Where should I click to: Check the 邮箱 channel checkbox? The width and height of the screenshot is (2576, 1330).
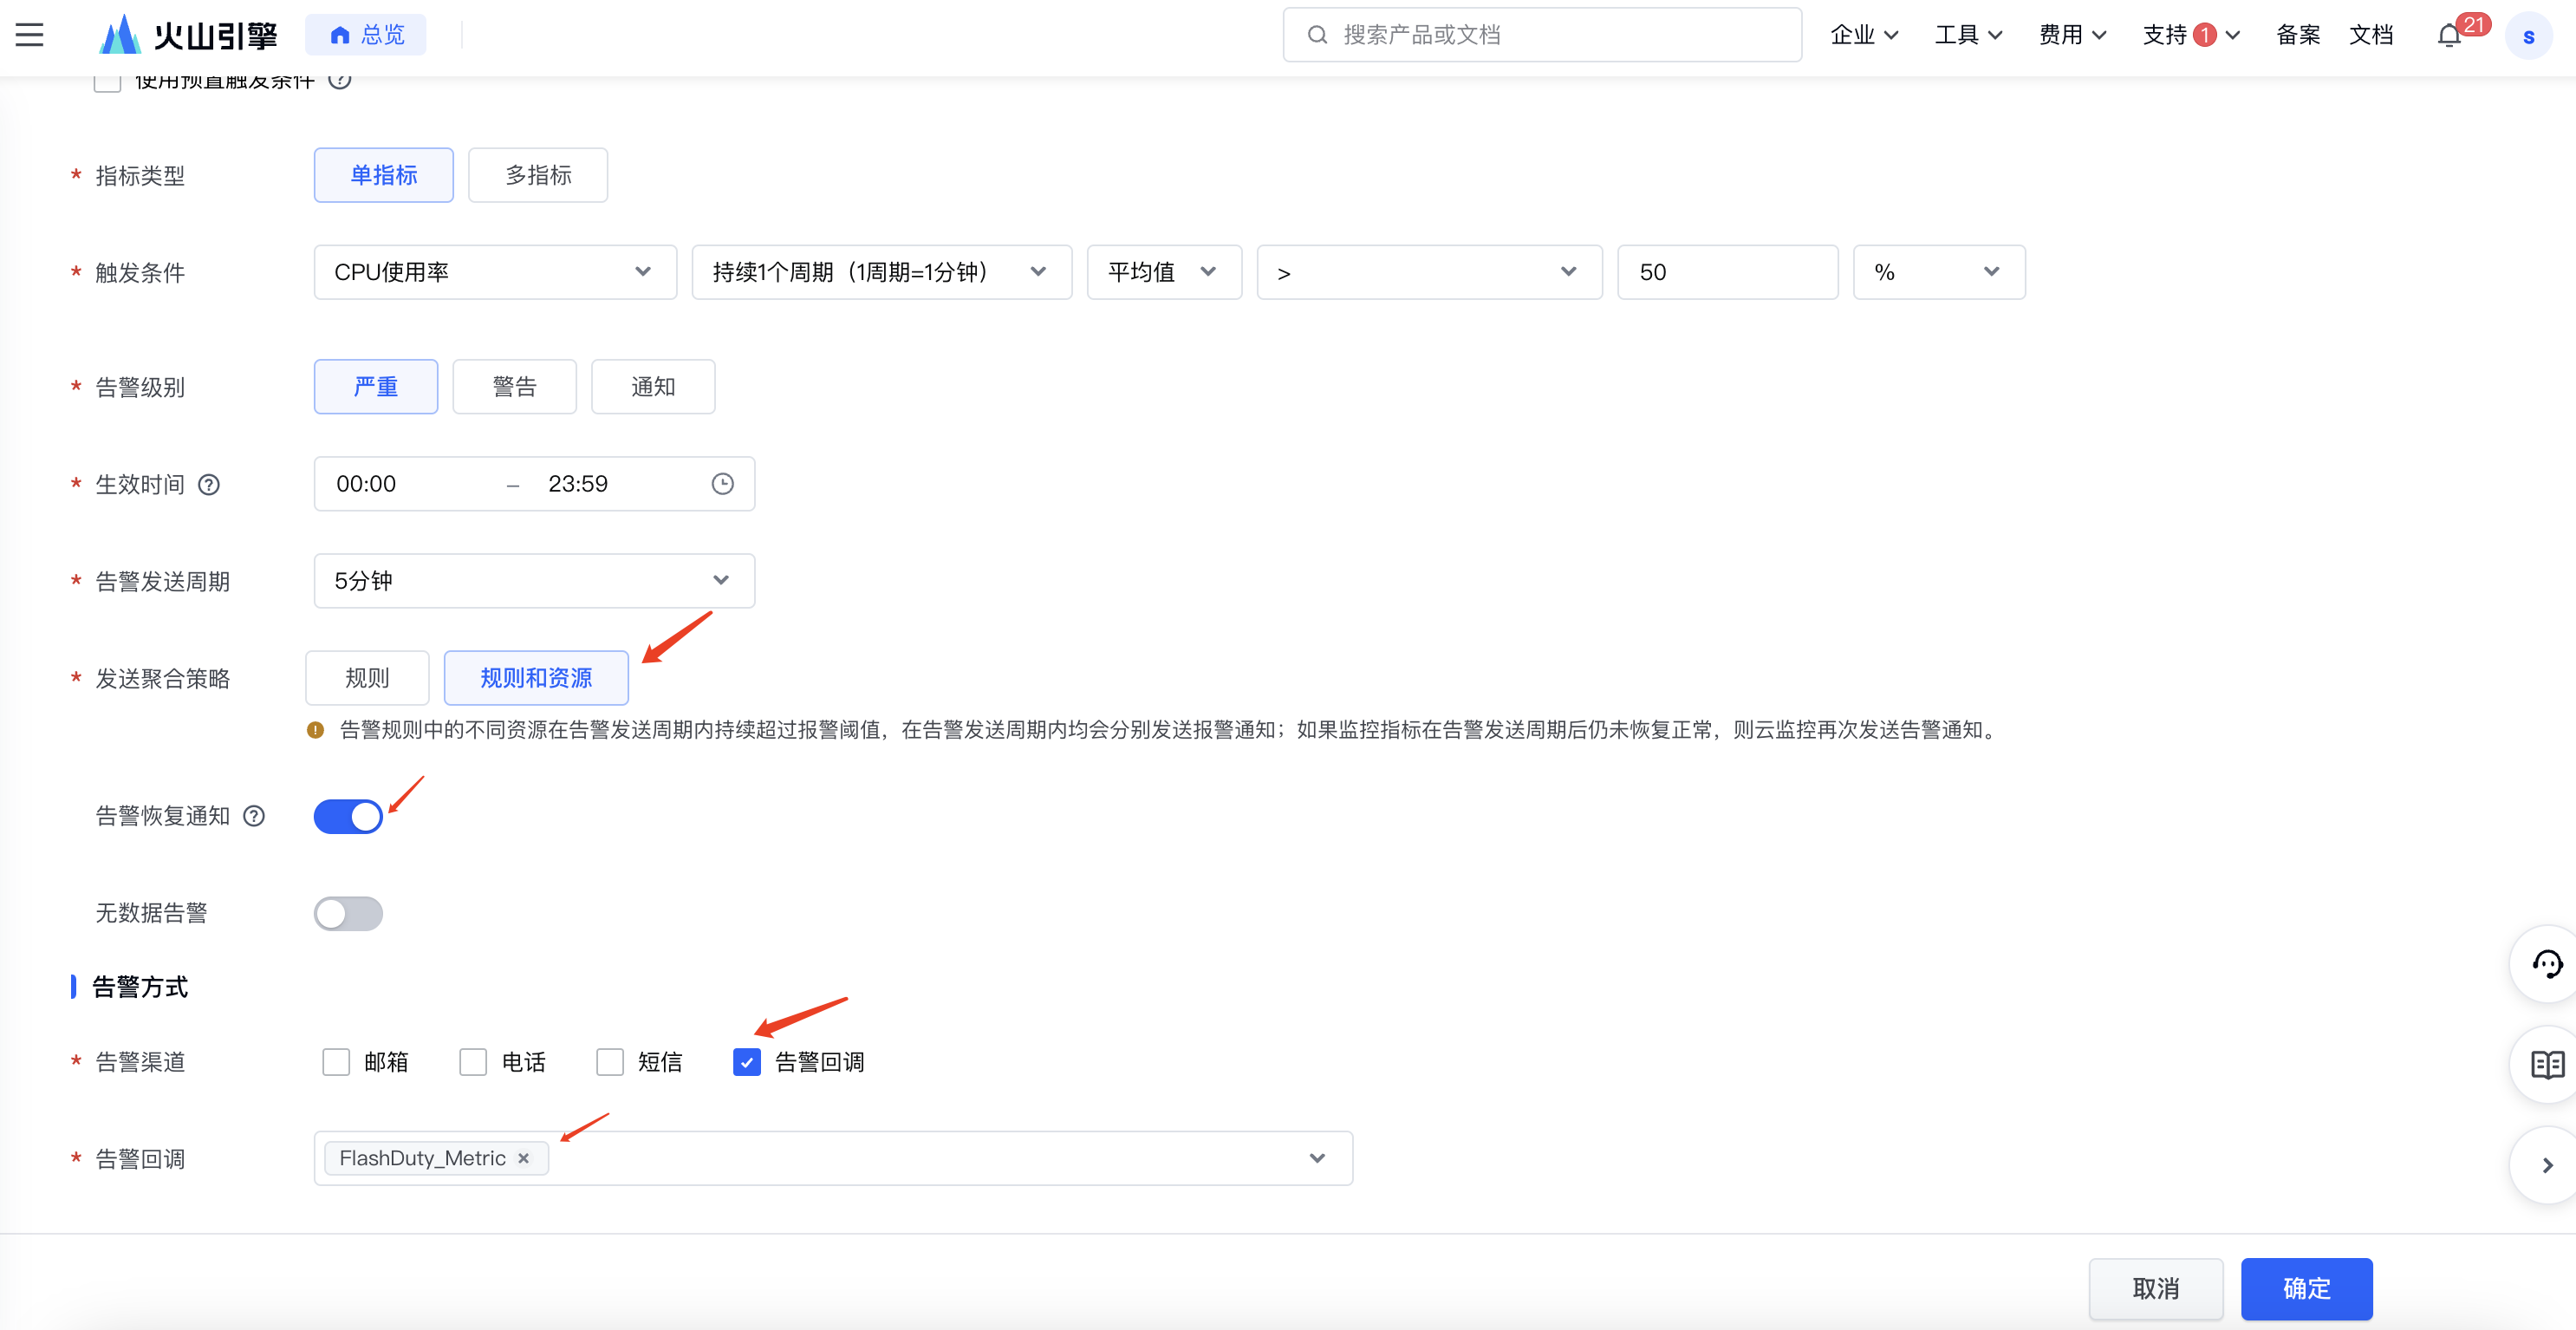point(336,1062)
